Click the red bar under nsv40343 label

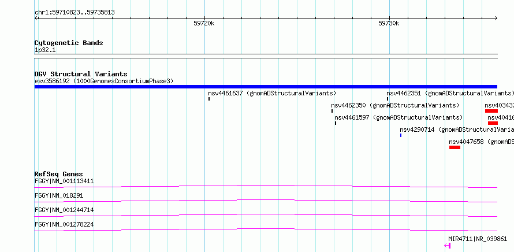(491, 111)
